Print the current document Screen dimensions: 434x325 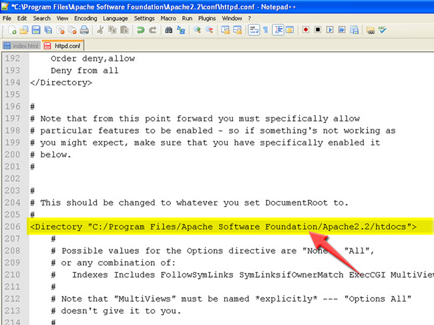tap(84, 30)
